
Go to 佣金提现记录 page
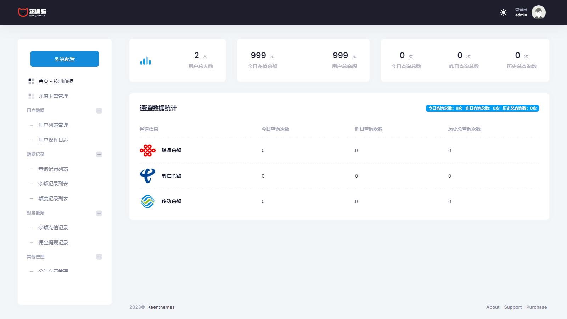point(53,242)
